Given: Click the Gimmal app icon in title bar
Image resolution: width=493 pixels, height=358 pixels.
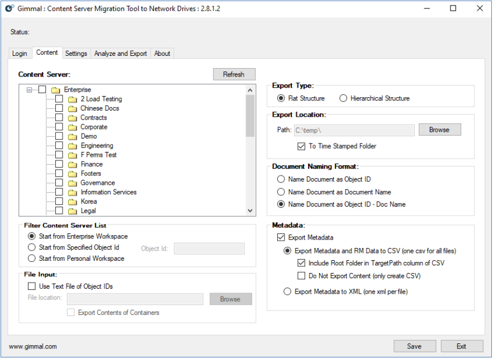Looking at the screenshot, I should point(10,8).
